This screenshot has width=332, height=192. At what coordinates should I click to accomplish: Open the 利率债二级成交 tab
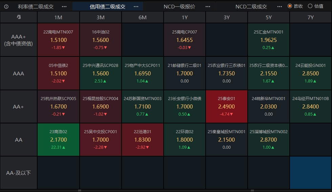36,6
